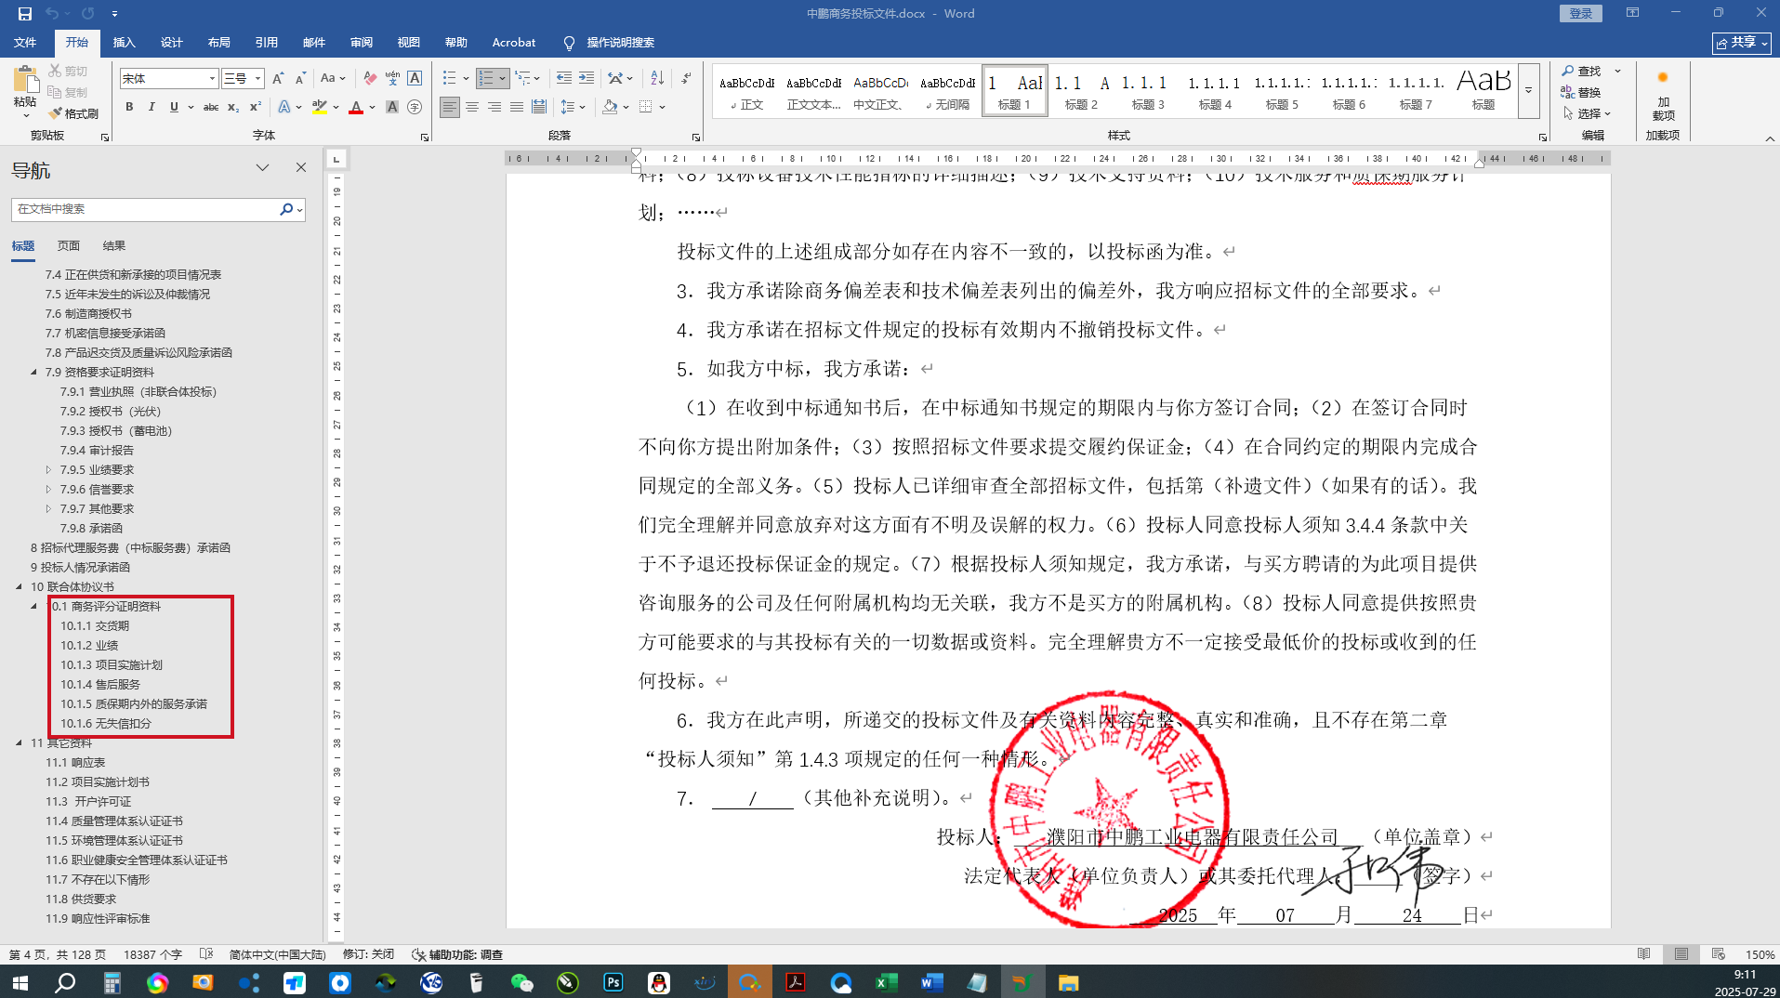Jump to heading 10.1.4 售后服务

[100, 684]
